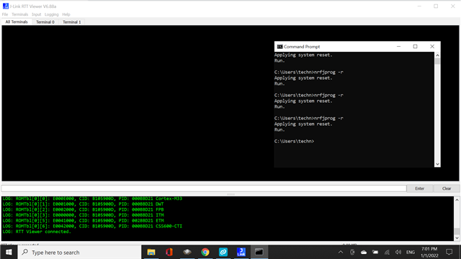Open the volume speaker tray icon

tap(398, 253)
